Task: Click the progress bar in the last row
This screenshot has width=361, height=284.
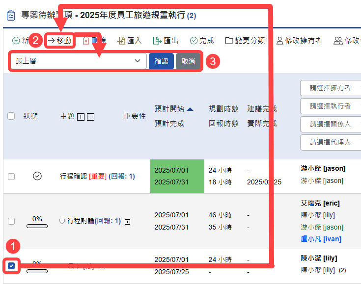Action: (37, 271)
